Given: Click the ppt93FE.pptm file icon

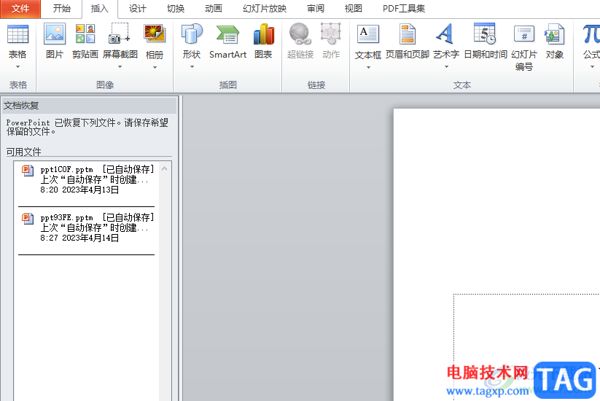Looking at the screenshot, I should point(28,219).
